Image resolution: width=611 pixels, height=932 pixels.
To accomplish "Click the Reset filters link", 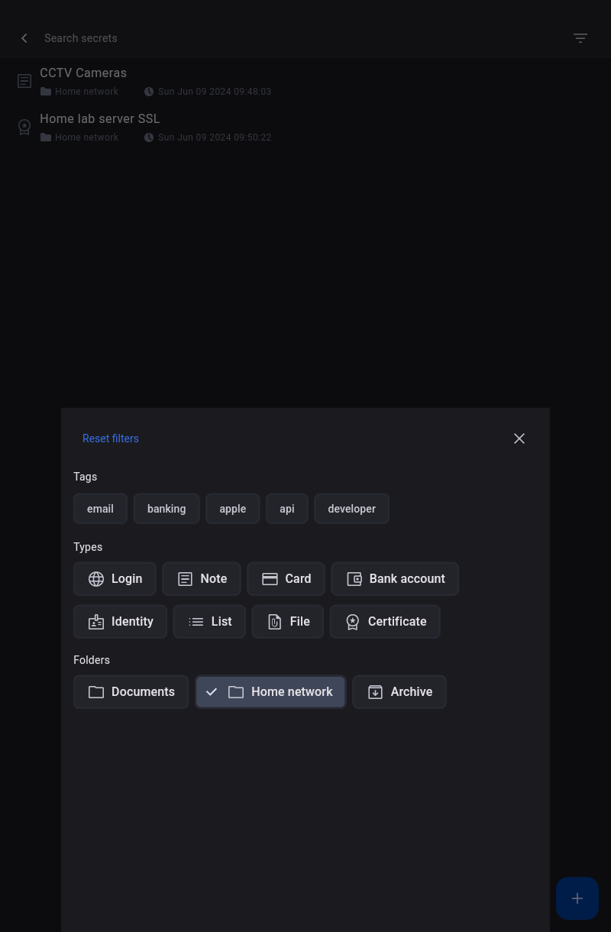I will [111, 438].
